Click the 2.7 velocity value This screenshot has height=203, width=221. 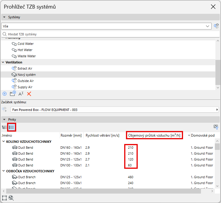[87, 159]
